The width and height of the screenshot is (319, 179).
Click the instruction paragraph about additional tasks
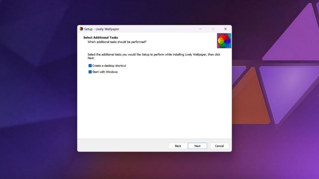[x=154, y=56]
